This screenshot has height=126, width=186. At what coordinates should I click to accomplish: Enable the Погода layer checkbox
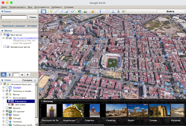click(7, 118)
